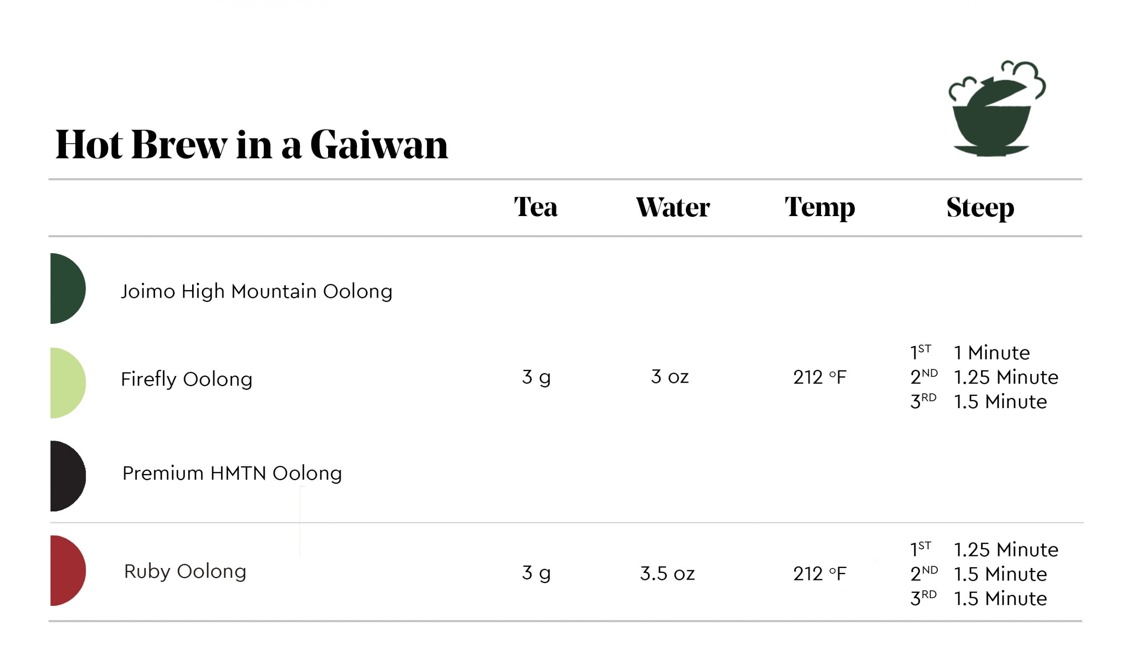Click the Joimo High Mountain Oolong label

point(256,292)
